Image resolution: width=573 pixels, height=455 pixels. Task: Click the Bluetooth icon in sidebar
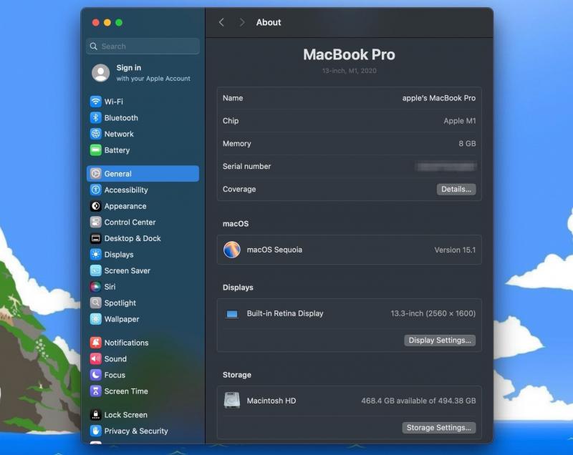(96, 118)
